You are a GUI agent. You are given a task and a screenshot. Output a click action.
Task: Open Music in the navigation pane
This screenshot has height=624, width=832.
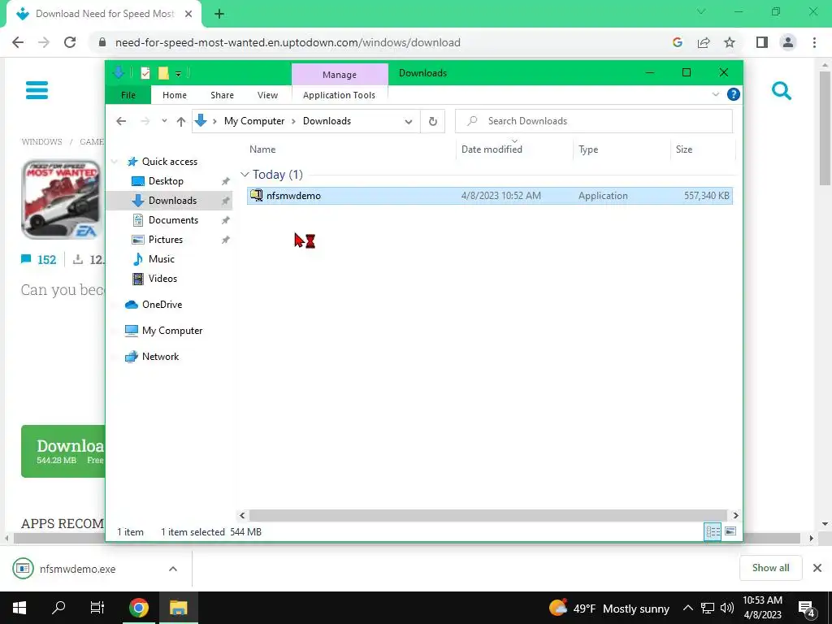(161, 259)
